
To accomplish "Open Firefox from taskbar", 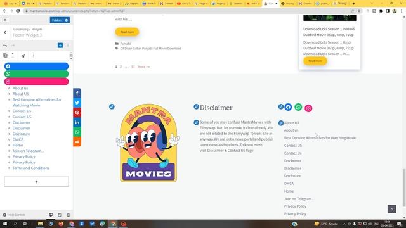I will (x=61, y=224).
